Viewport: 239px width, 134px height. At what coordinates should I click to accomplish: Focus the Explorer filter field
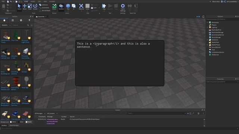(222, 19)
